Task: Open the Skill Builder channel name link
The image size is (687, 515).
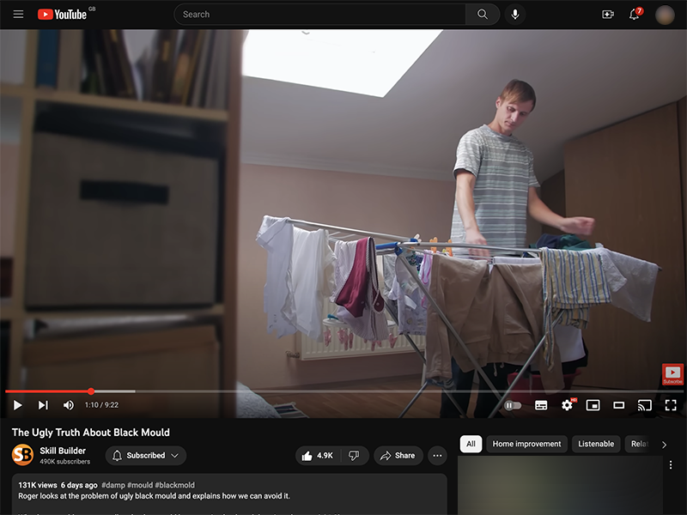Action: pos(63,451)
